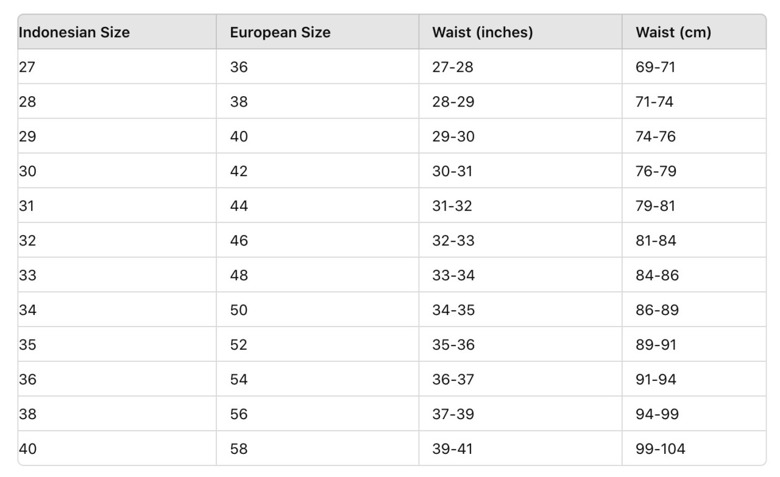Select Indonesian size 27 cell
Screen dimensions: 780x477
(117, 67)
